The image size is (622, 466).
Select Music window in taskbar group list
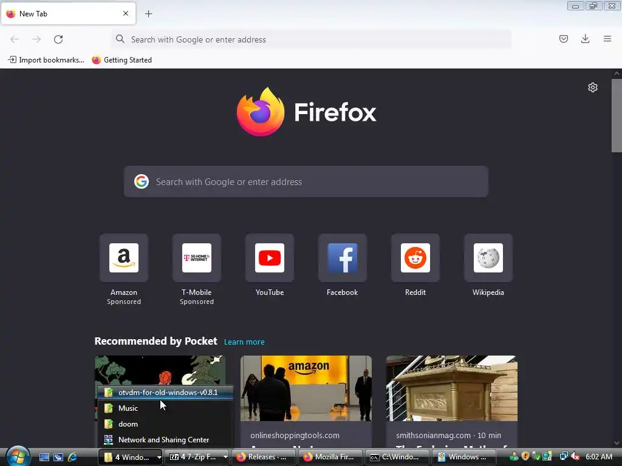pos(166,408)
